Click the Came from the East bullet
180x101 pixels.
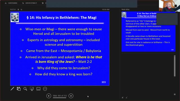pyautogui.click(x=64, y=51)
